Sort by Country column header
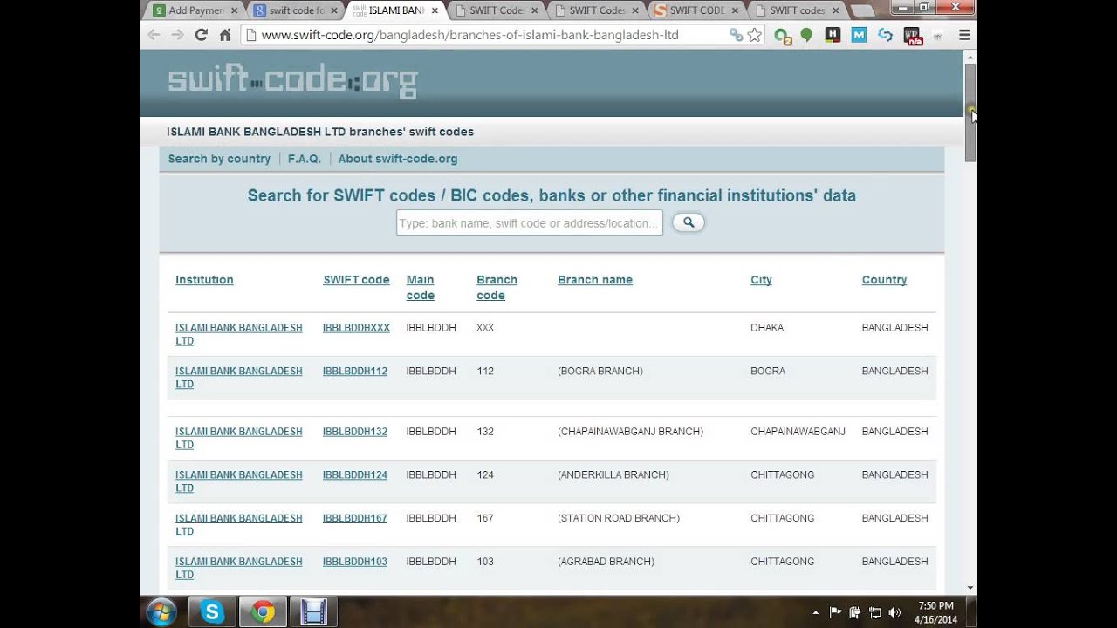This screenshot has height=628, width=1117. coord(884,280)
